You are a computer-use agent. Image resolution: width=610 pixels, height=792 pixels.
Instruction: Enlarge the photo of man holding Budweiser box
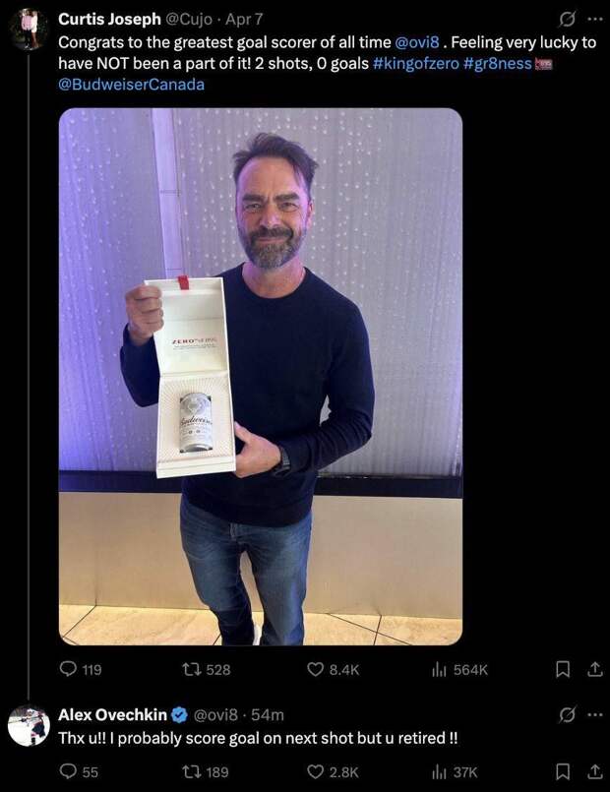click(261, 376)
